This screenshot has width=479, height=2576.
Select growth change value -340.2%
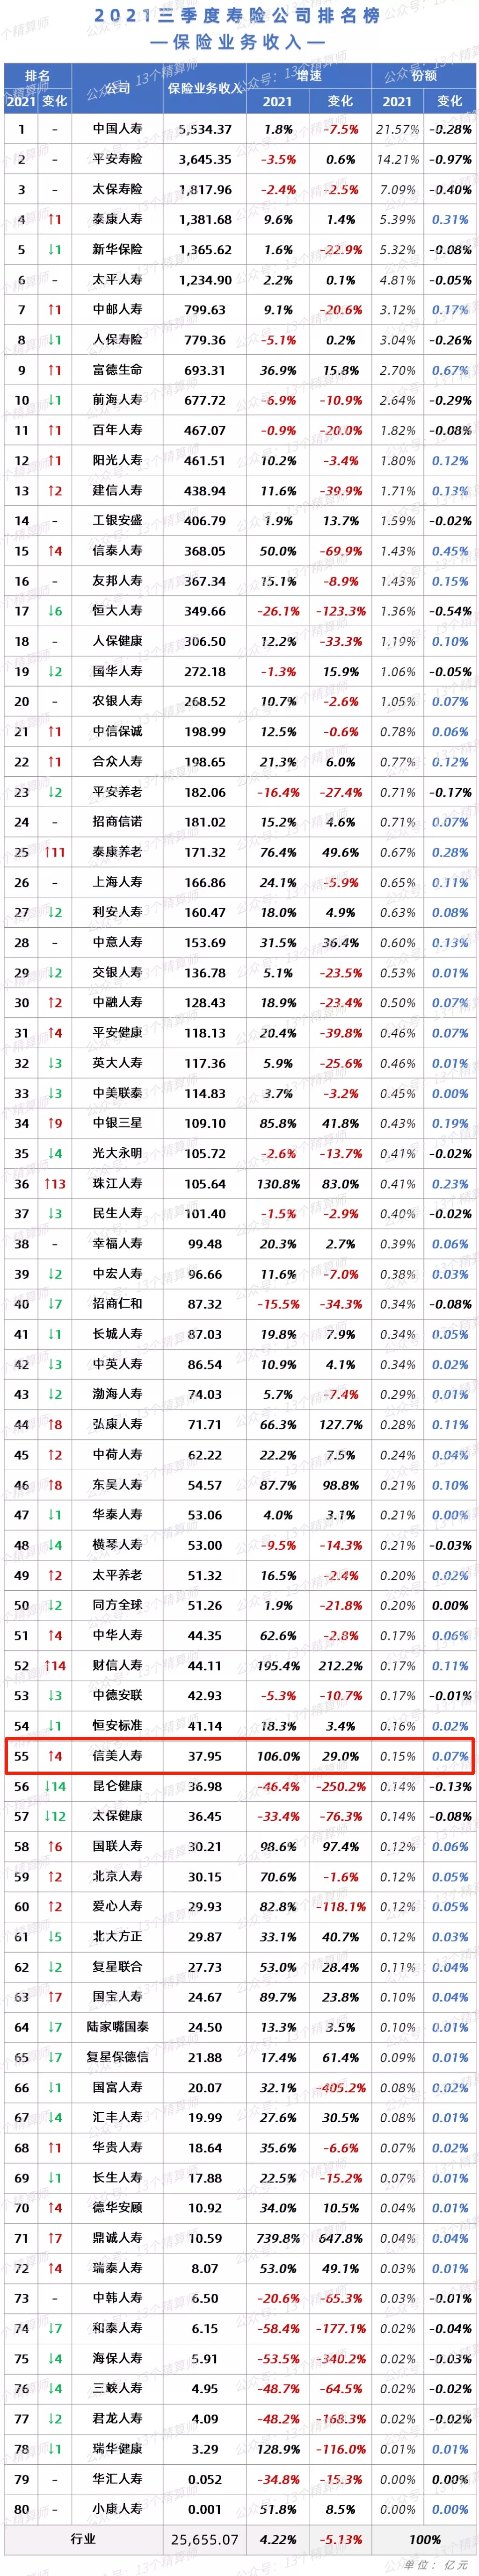pyautogui.click(x=340, y=2358)
